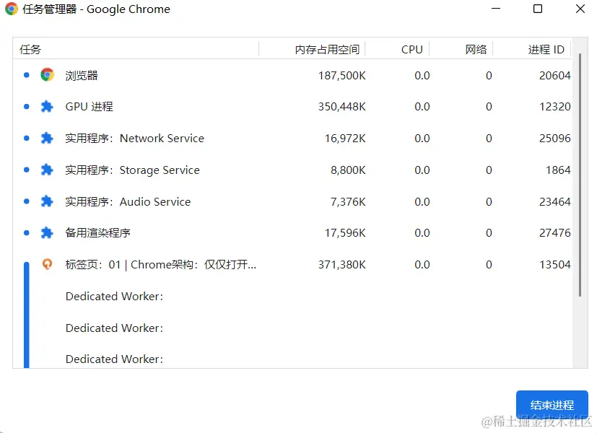
Task: Click the puzzle icon for Audio Service
Action: click(x=48, y=201)
